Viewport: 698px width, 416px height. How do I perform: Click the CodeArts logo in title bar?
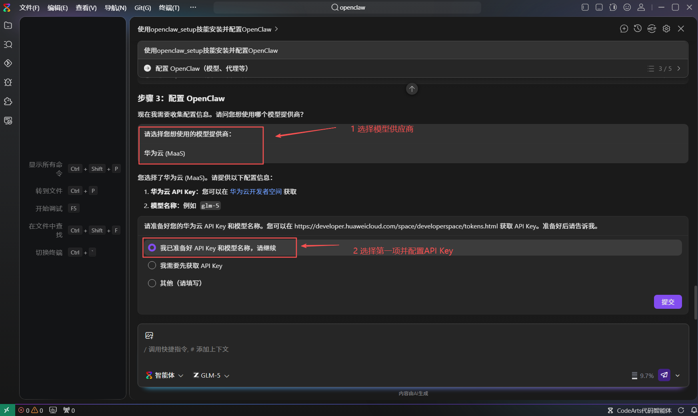pyautogui.click(x=7, y=8)
